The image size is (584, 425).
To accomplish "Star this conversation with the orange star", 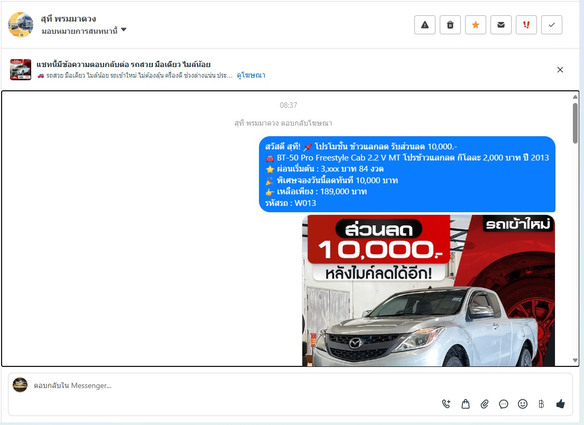I will [475, 25].
